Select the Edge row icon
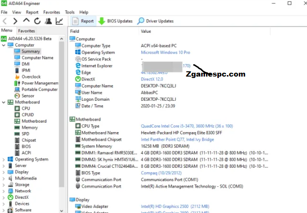This screenshot has height=213, width=307. coord(78,72)
